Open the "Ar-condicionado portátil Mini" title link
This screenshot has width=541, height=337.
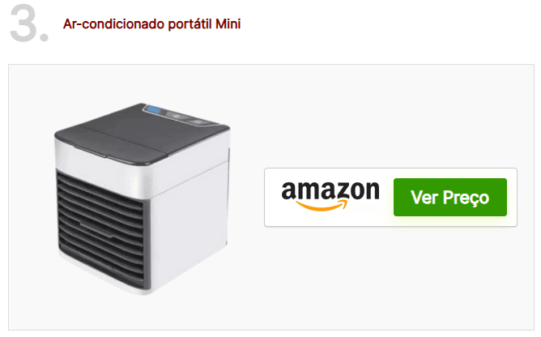[x=151, y=24]
